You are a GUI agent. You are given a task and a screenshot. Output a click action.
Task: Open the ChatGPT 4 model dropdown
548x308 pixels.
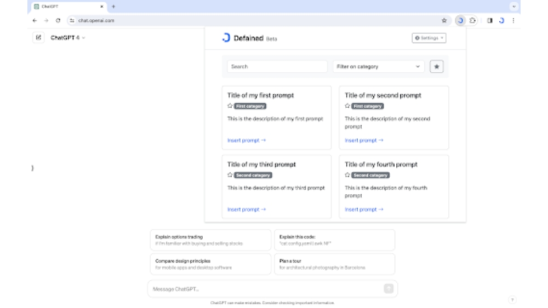click(x=68, y=38)
